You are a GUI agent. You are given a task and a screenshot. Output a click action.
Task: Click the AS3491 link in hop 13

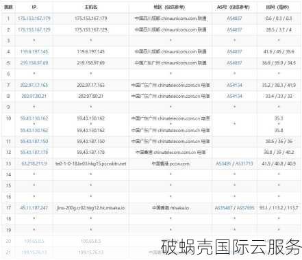(223, 164)
